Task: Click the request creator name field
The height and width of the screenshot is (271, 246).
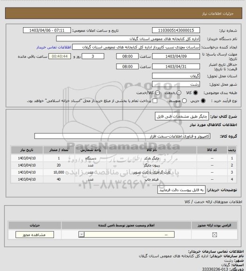Action: click(136, 47)
